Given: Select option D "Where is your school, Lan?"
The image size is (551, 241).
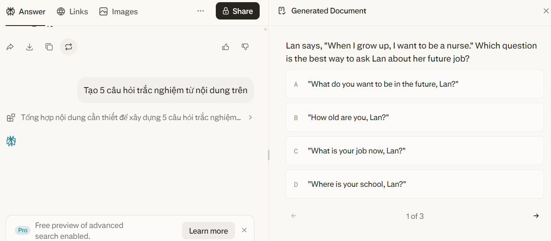Looking at the screenshot, I should (415, 184).
